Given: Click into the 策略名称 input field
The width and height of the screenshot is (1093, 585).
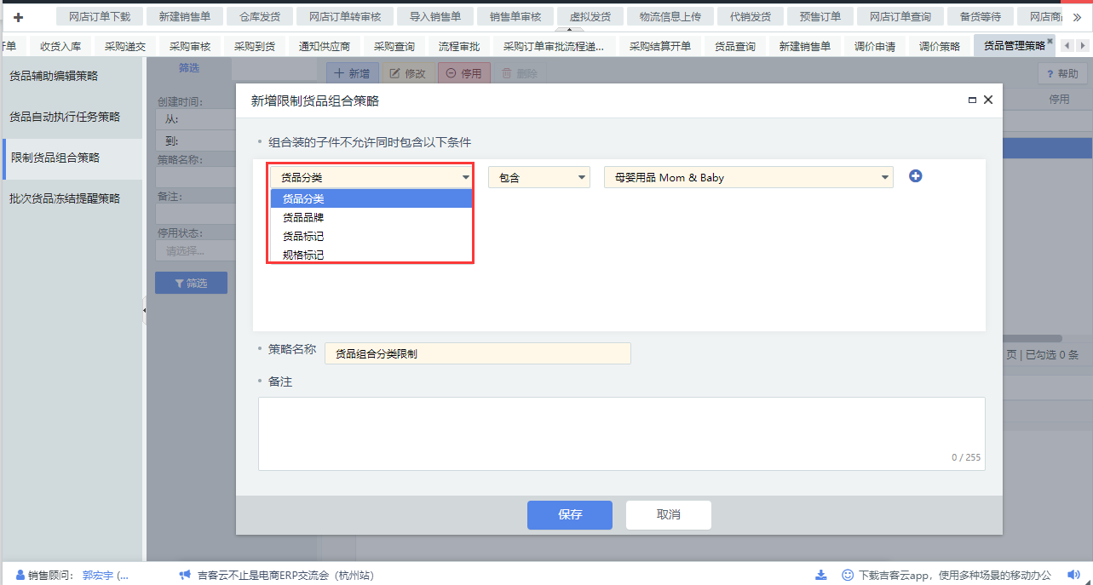Looking at the screenshot, I should click(477, 353).
